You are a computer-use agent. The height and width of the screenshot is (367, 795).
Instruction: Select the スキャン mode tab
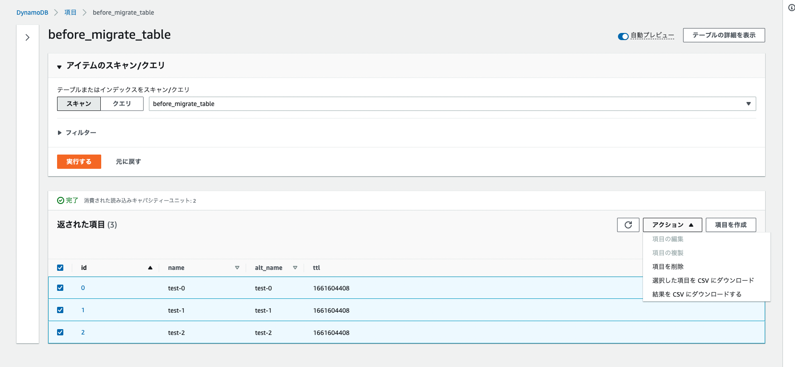click(79, 104)
